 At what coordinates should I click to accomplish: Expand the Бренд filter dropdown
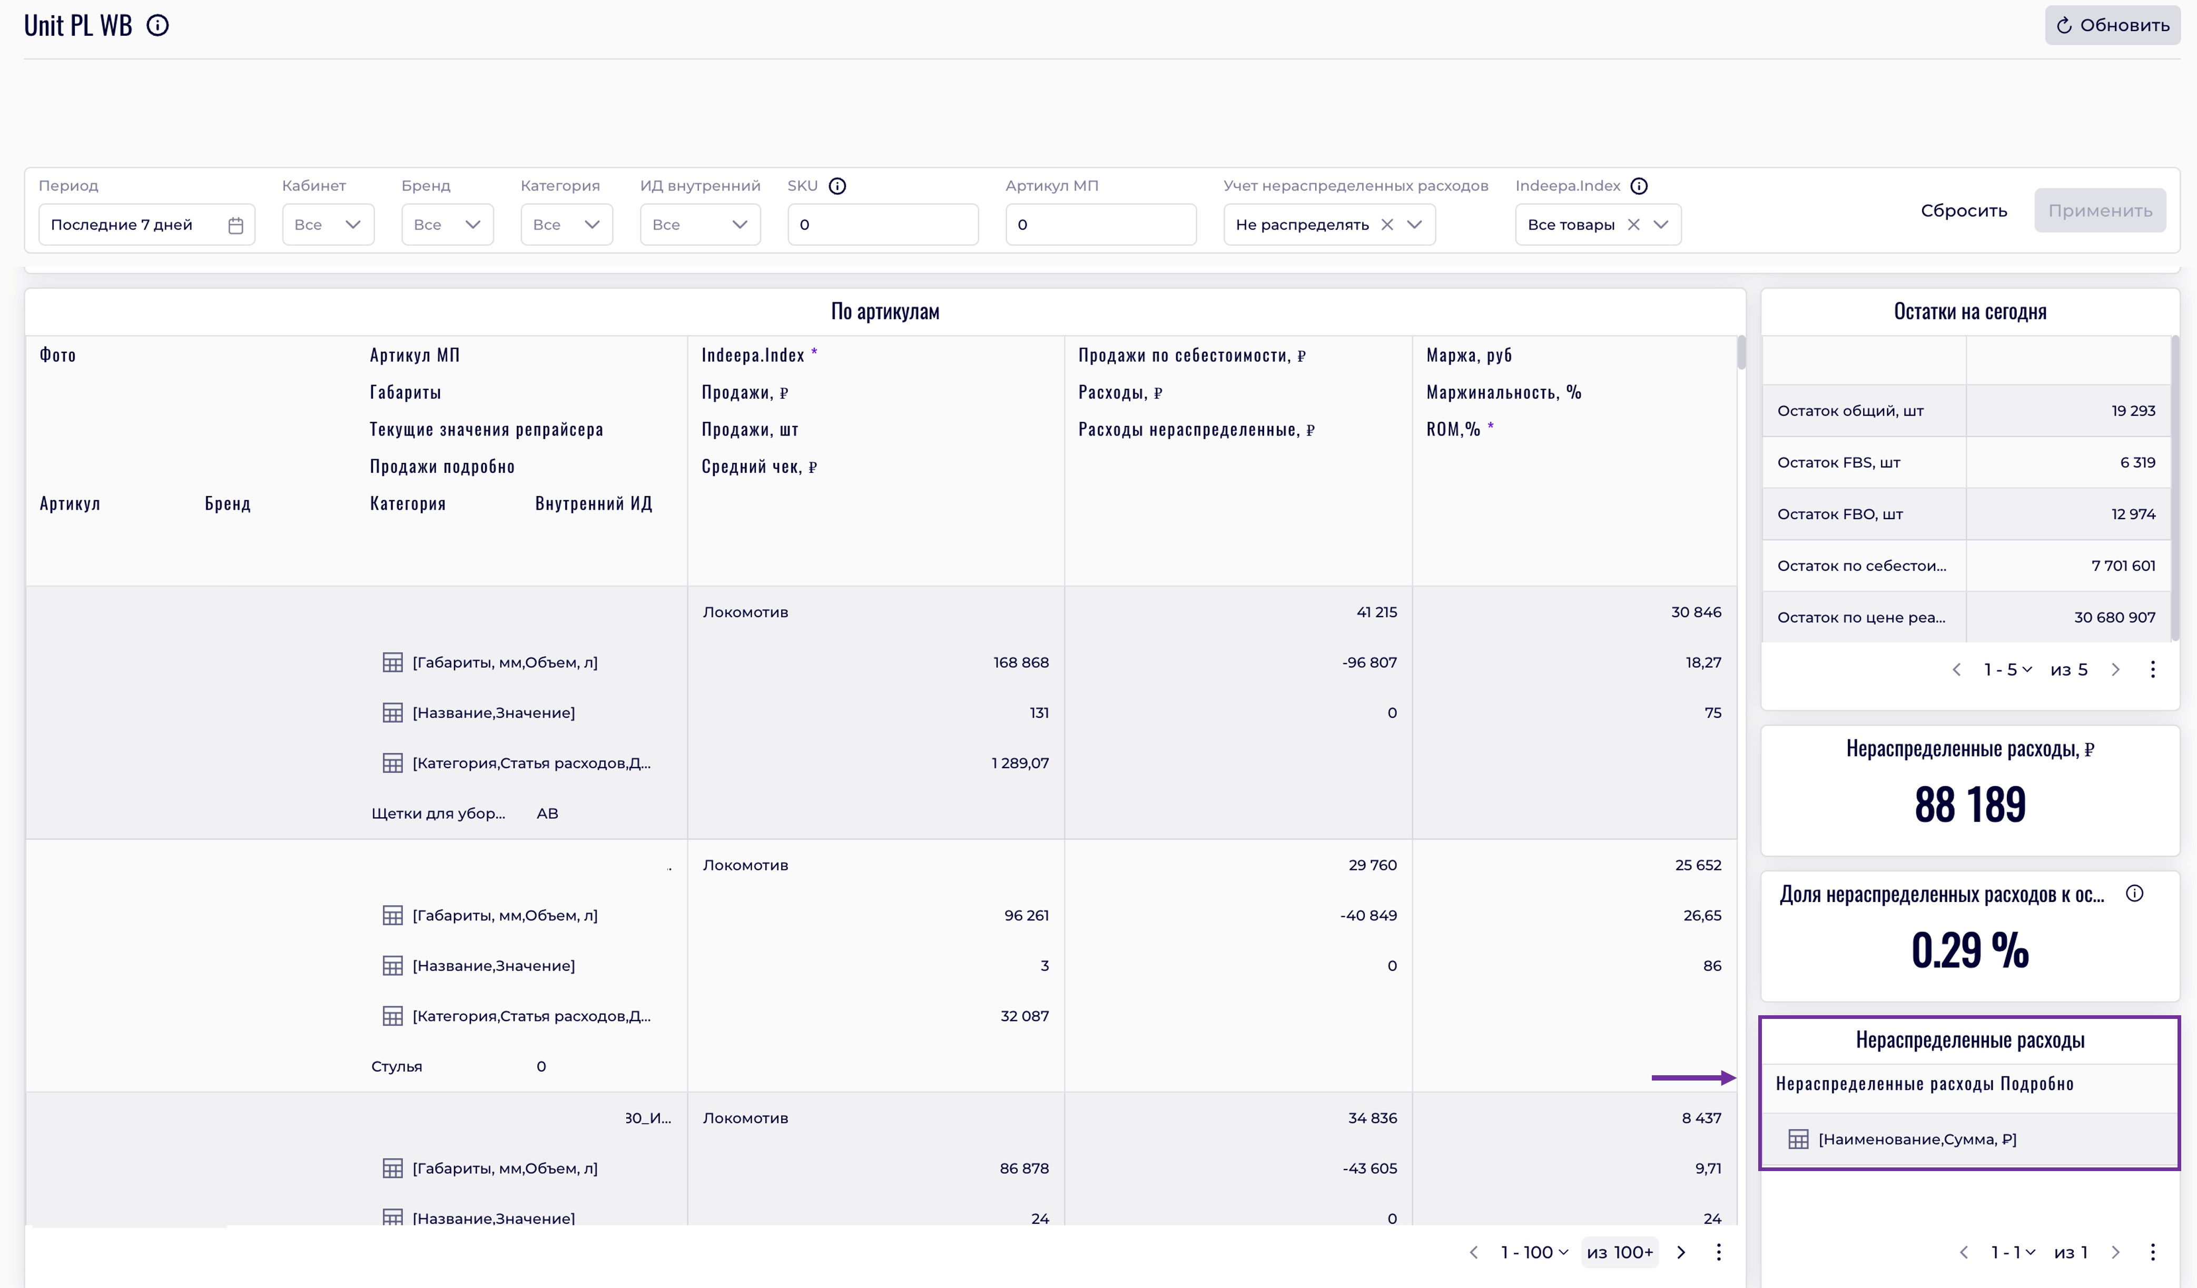(x=447, y=225)
